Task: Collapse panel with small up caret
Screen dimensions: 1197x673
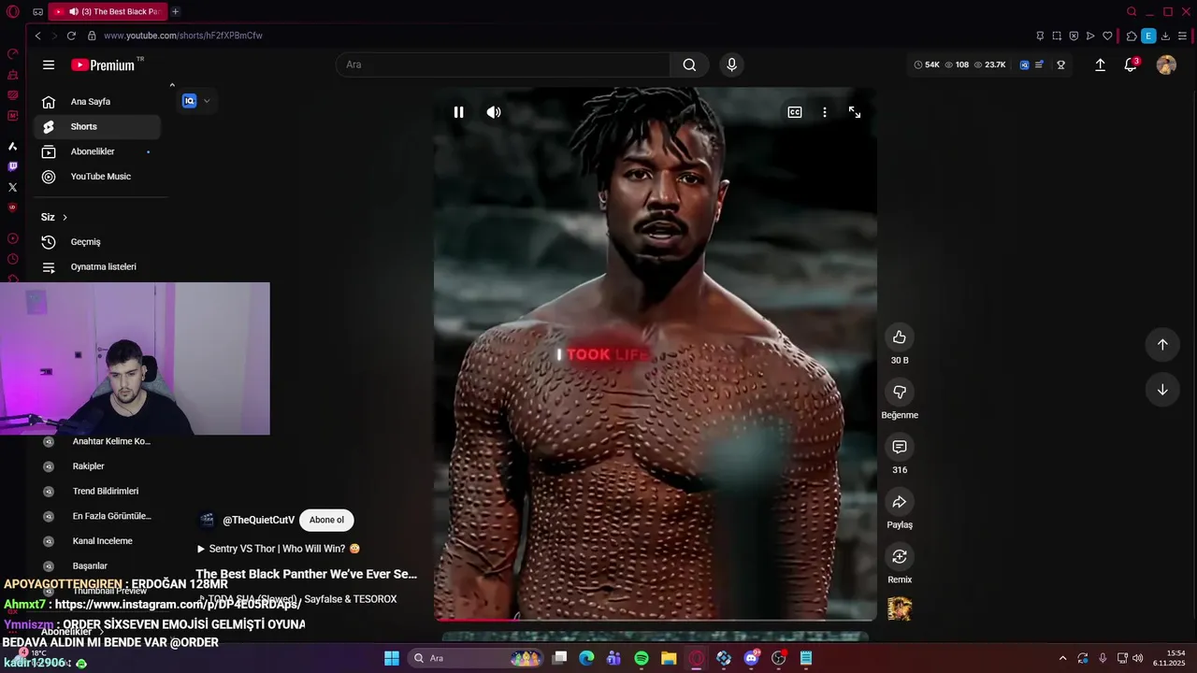Action: 172,85
